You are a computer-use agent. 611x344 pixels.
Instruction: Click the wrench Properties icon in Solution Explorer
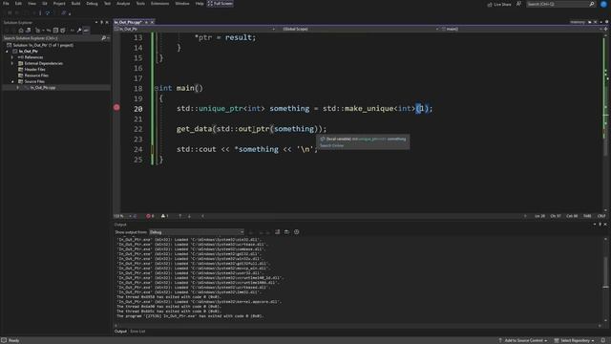tap(79, 31)
